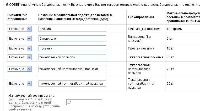Click the '100 грамм' weight limit cell
The width and height of the screenshot is (200, 111).
point(174,29)
